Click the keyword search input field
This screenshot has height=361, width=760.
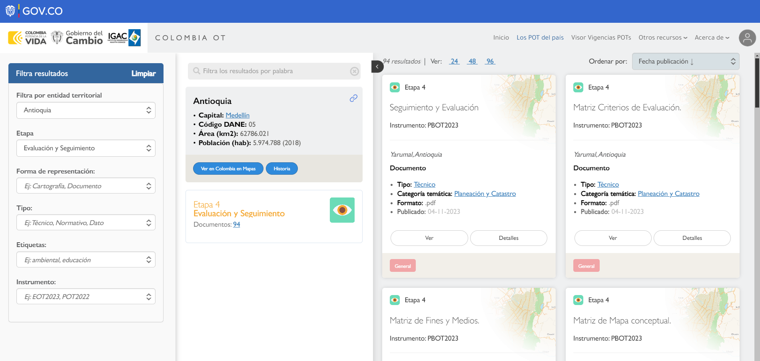click(274, 71)
